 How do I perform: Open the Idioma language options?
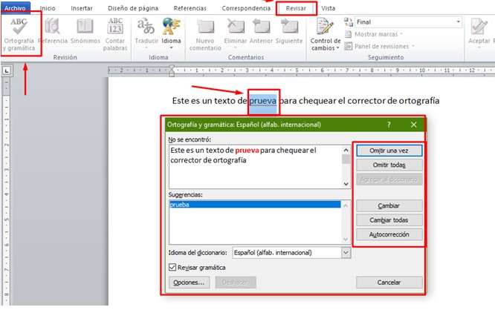(172, 33)
